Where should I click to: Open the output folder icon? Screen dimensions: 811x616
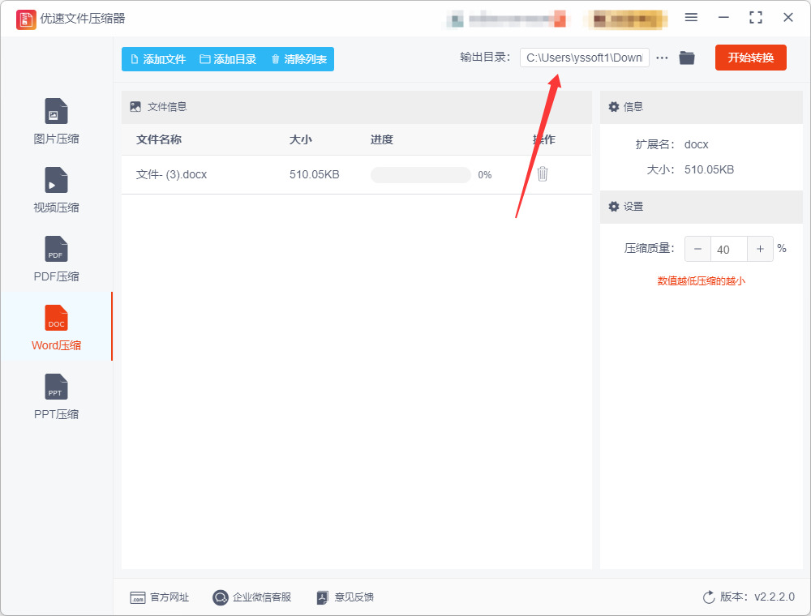tap(686, 58)
